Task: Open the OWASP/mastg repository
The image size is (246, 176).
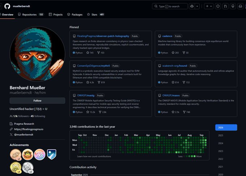Action: (x=86, y=96)
